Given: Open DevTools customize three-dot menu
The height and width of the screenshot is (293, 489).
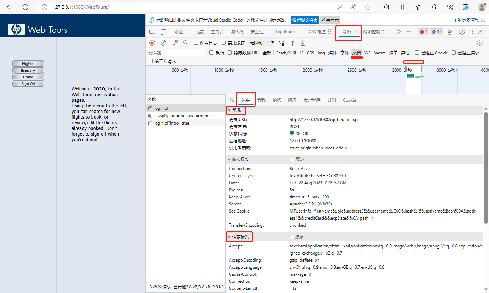Looking at the screenshot, I should [472, 32].
